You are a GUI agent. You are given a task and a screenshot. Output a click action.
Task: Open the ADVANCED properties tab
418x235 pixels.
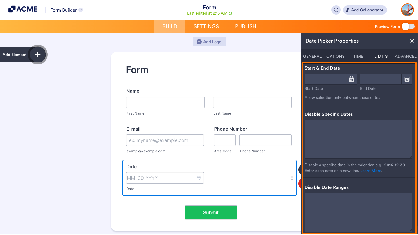pos(406,56)
